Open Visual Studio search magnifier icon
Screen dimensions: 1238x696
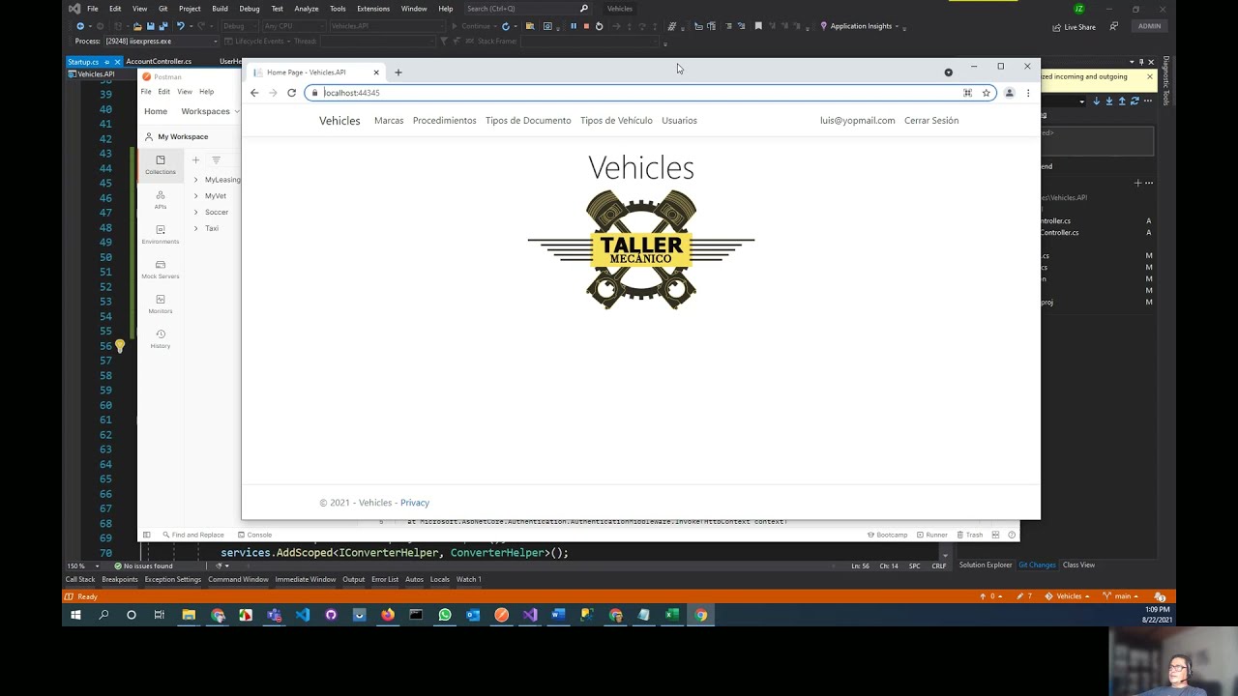point(584,9)
